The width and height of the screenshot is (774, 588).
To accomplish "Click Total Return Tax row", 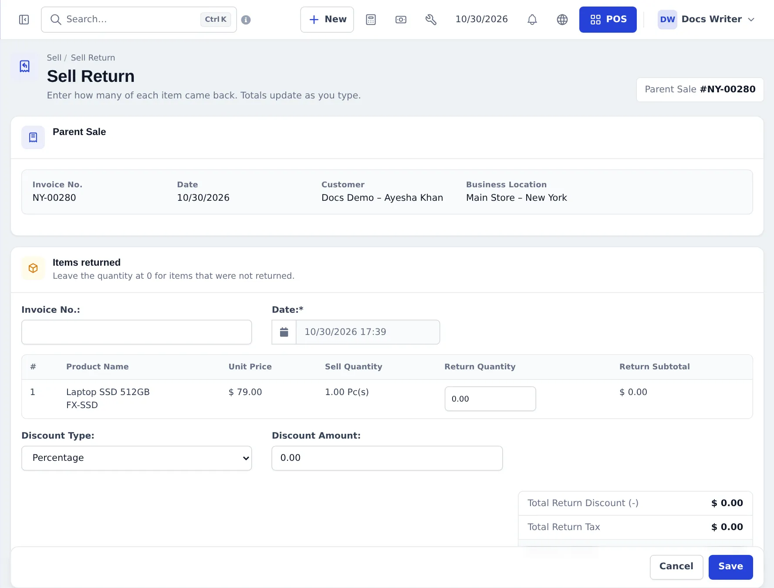I will (635, 527).
